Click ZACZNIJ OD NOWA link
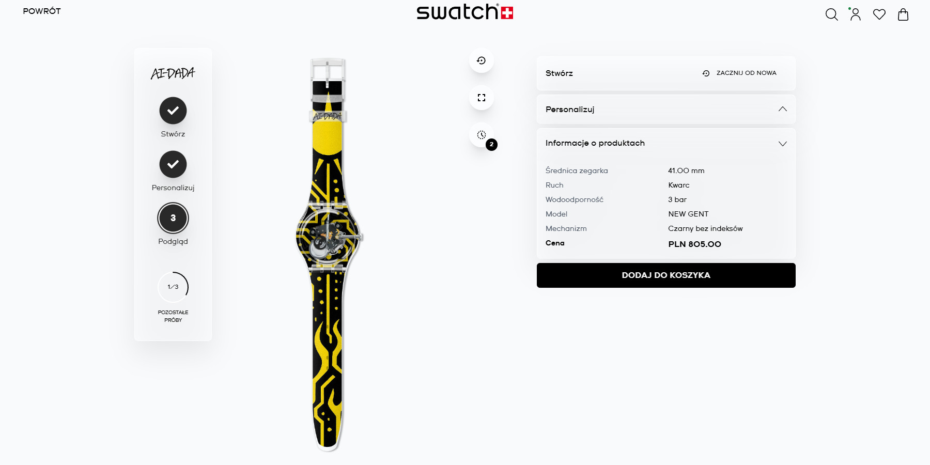Viewport: 930px width, 465px height. 739,73
